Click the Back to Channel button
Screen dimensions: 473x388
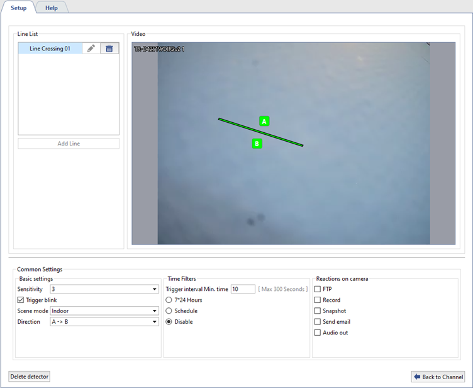pyautogui.click(x=438, y=377)
